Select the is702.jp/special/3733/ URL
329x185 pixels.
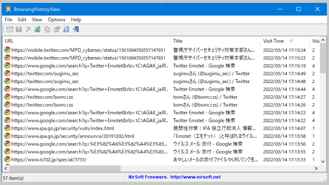(x=49, y=160)
